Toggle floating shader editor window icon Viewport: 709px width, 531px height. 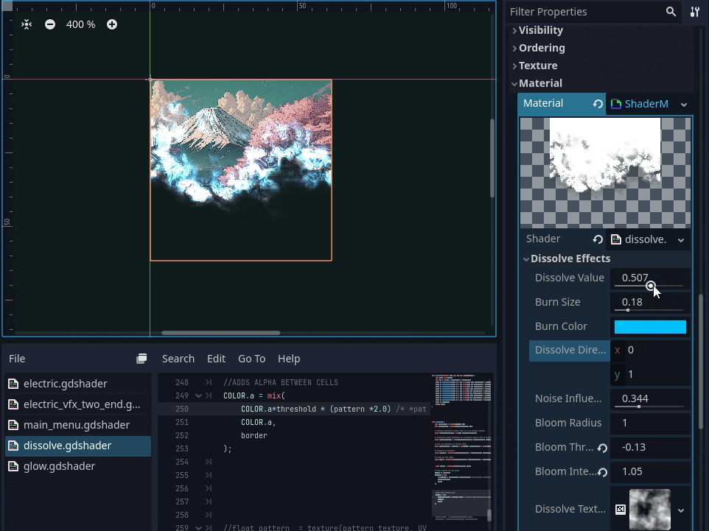point(142,359)
